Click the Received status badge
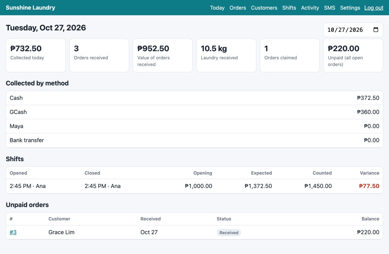The image size is (389, 254). click(x=229, y=233)
